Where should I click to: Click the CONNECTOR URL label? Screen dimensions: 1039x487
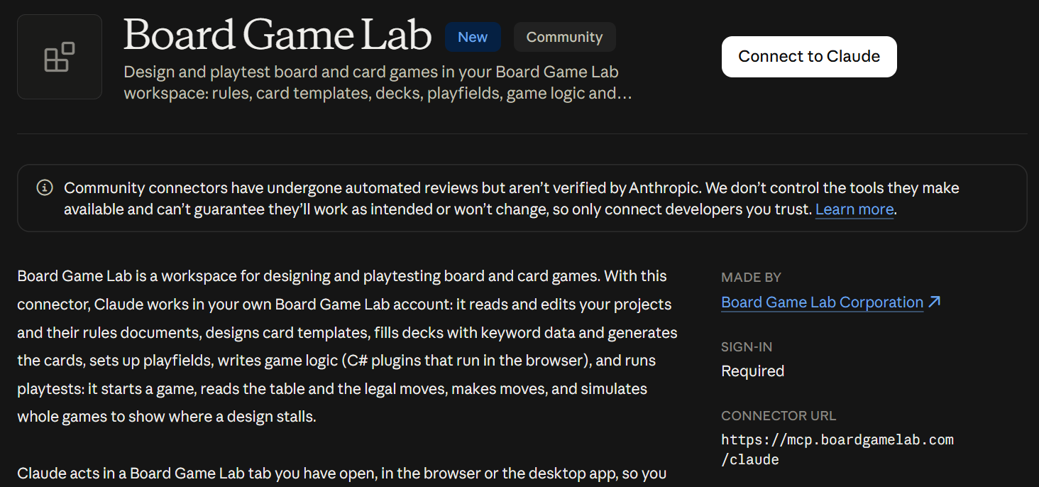click(779, 416)
